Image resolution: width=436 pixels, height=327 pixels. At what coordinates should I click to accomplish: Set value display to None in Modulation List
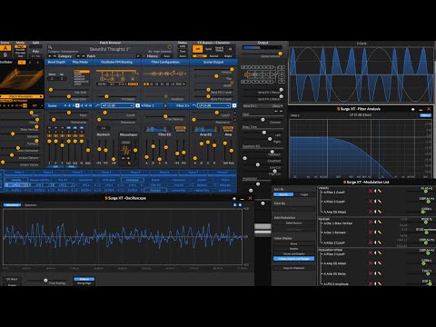[x=293, y=243]
